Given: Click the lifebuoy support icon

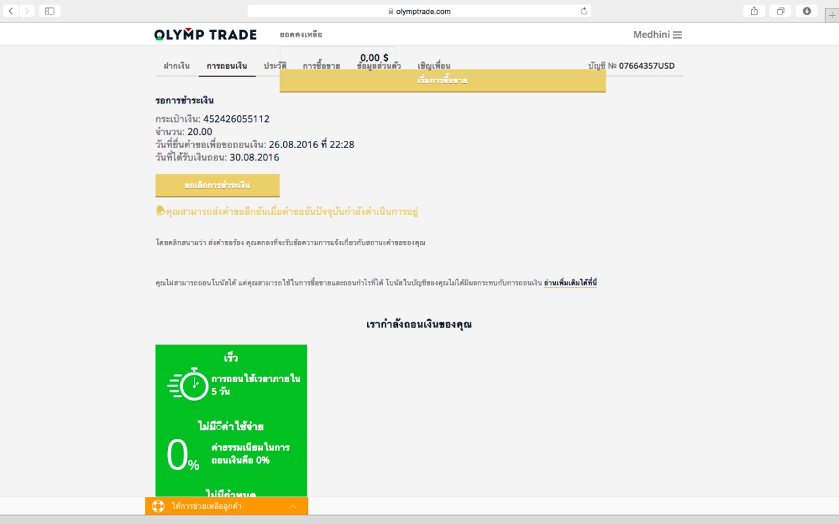Looking at the screenshot, I should tap(158, 506).
